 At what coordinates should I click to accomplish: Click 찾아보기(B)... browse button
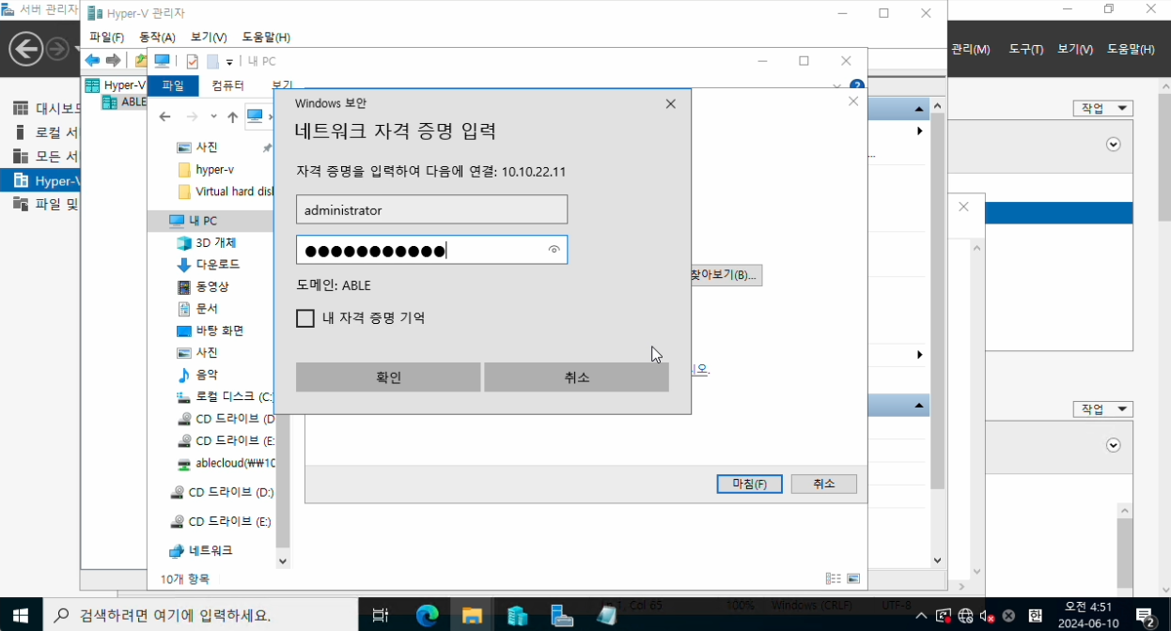click(x=725, y=276)
